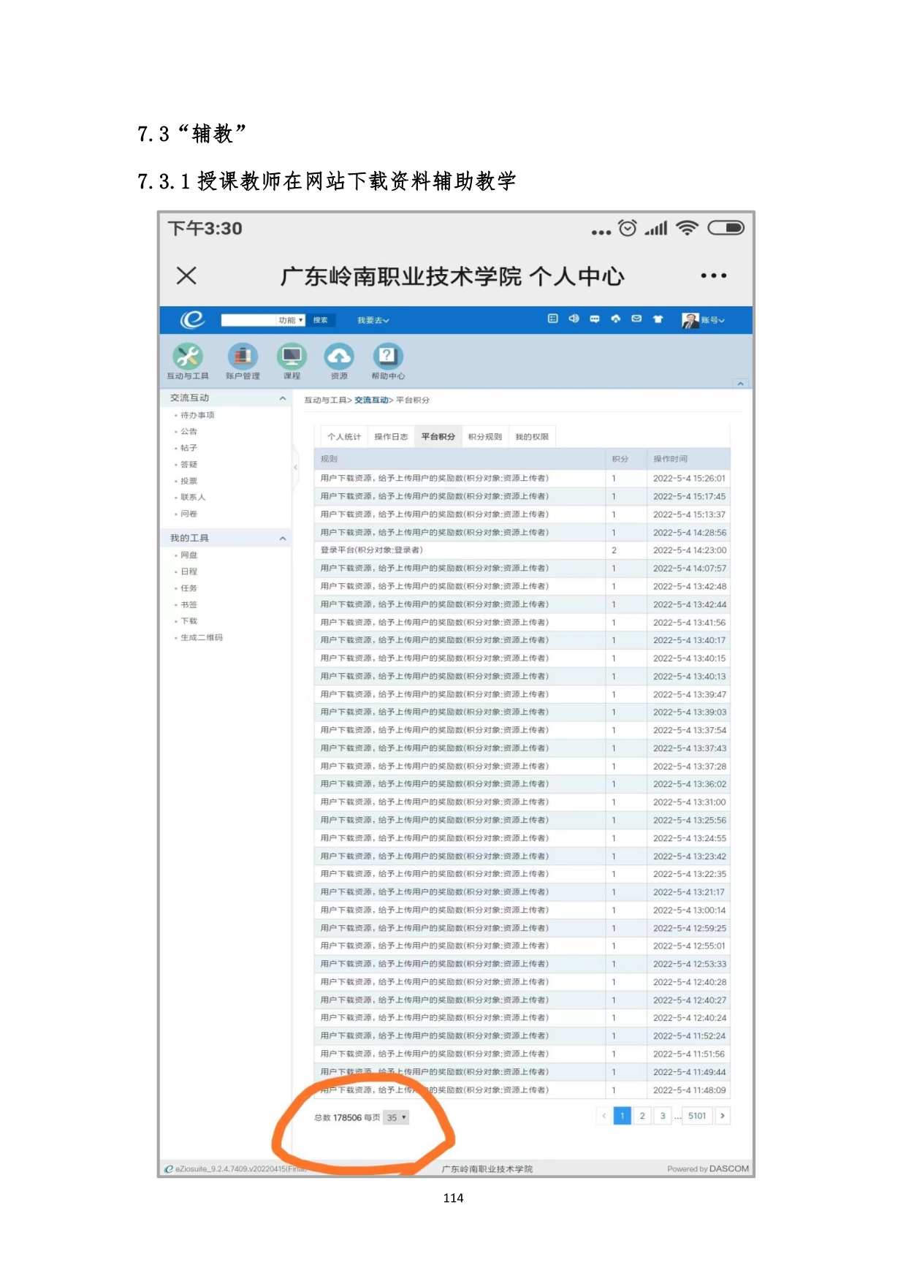The height and width of the screenshot is (1281, 906).
Task: Click the 交流互动 breadcrumb link
Action: (371, 400)
